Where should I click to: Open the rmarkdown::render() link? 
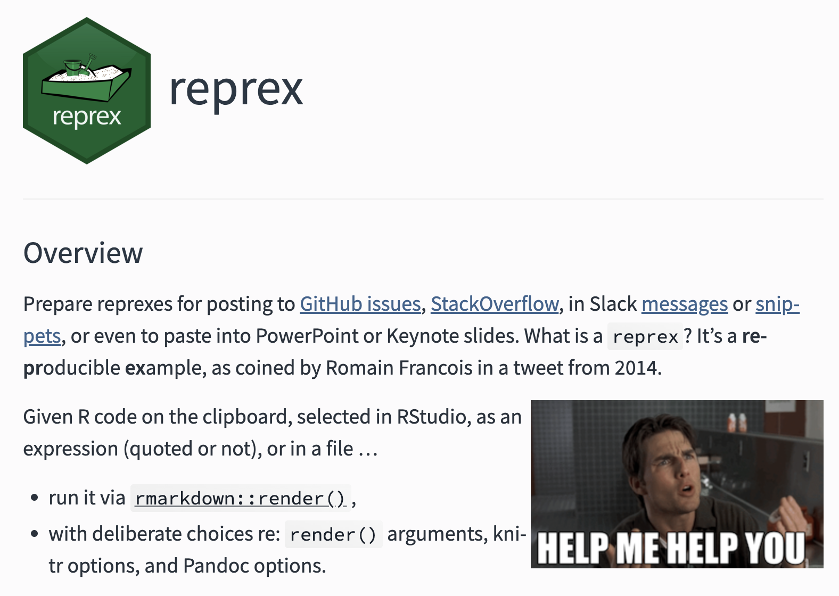[x=240, y=499]
